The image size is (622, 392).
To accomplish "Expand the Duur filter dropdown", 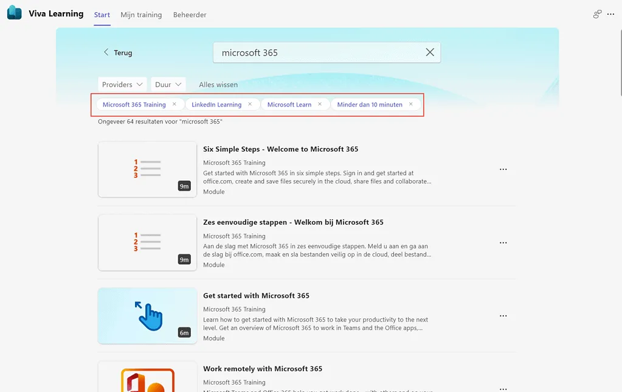I will pos(168,85).
